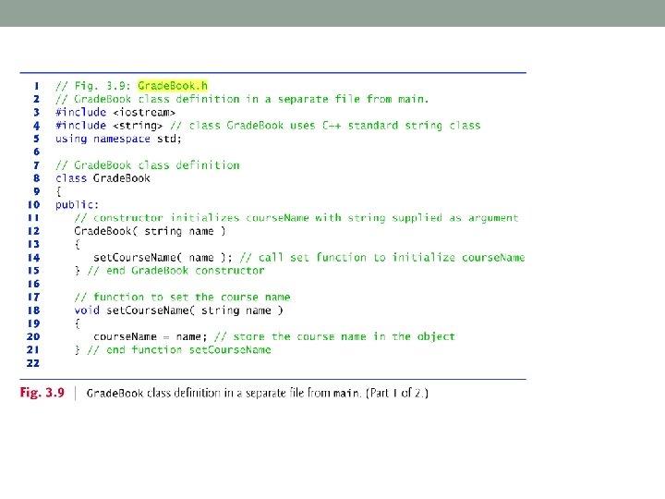Click the '// end function setCourseName' comment
Image resolution: width=665 pixels, height=499 pixels.
pos(179,350)
